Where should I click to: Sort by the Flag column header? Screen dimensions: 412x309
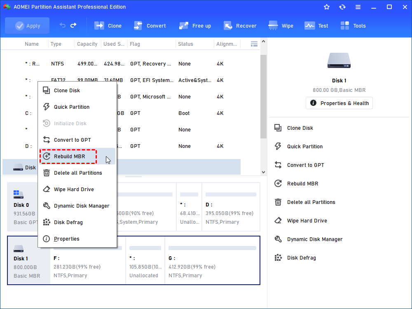click(x=135, y=44)
